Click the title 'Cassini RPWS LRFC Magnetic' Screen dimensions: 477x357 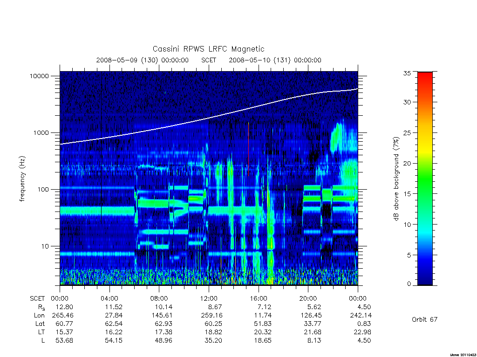point(208,49)
